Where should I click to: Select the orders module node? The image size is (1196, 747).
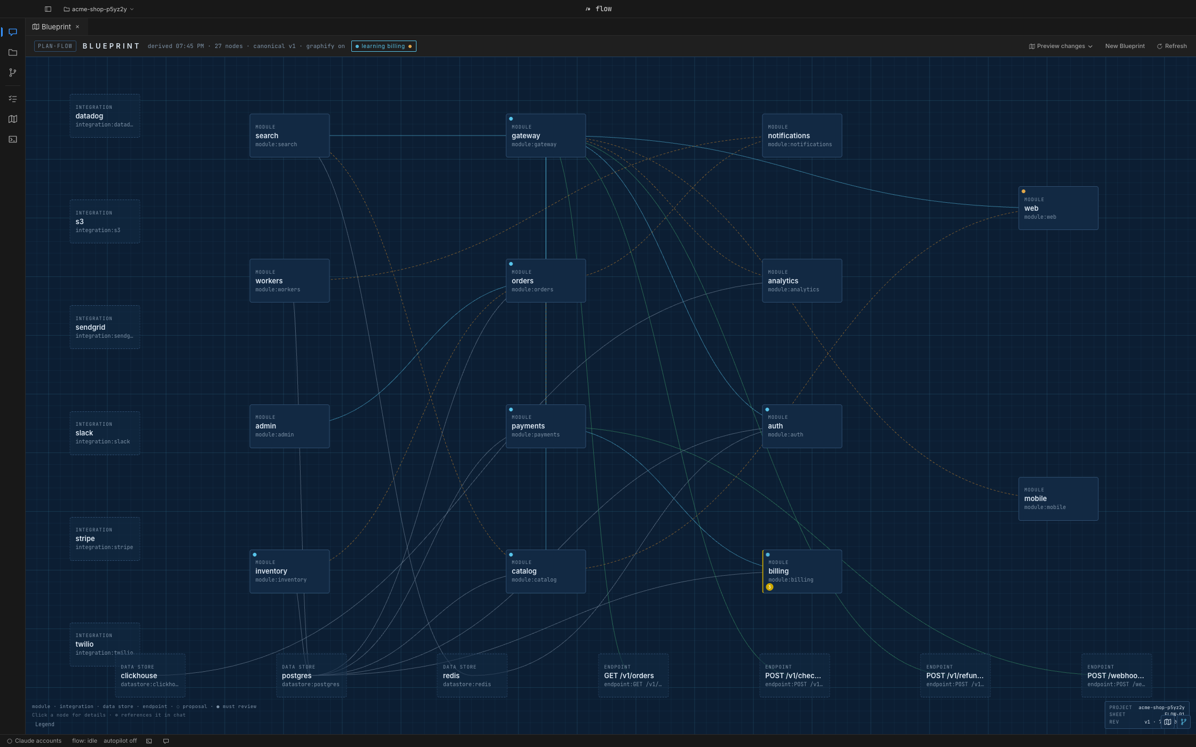[x=546, y=281]
